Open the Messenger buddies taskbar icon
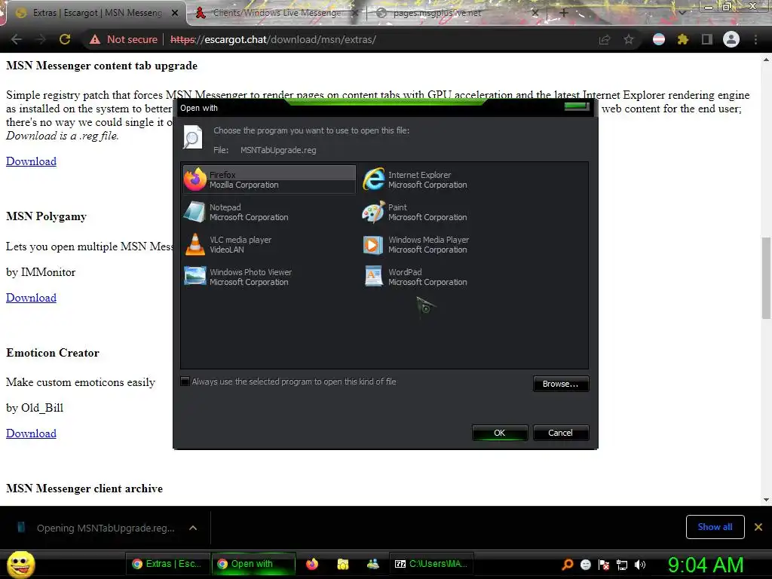The height and width of the screenshot is (579, 772). 372,564
